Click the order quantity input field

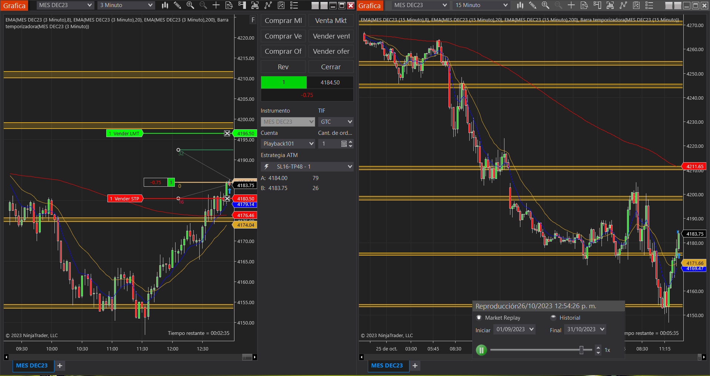(329, 144)
